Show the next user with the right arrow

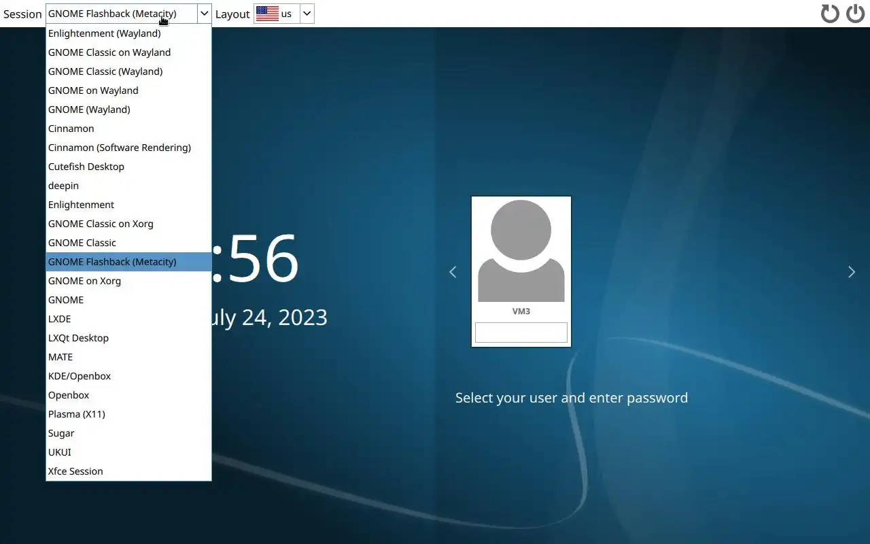pos(852,272)
